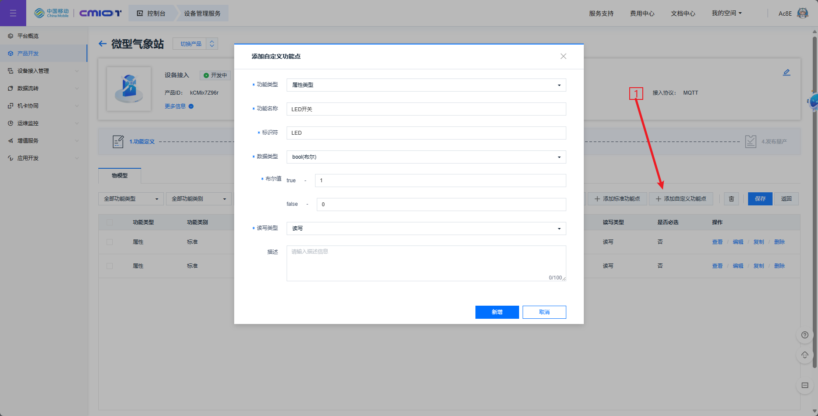Select the table header select-all checkbox

pos(110,222)
